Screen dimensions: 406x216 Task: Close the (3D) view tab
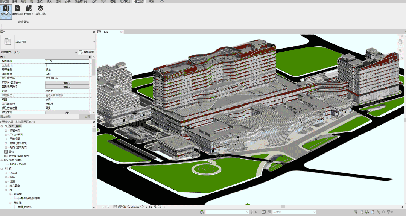click(x=122, y=32)
